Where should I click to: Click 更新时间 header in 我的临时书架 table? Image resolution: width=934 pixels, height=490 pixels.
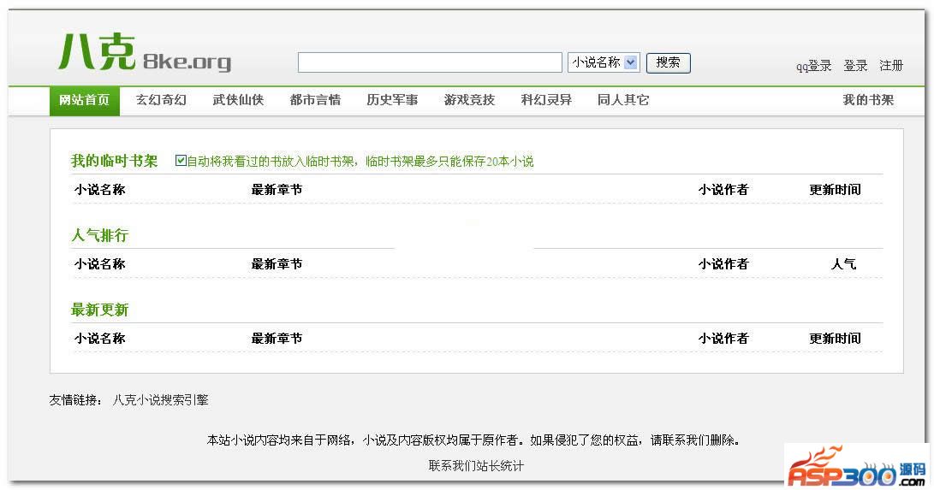tap(835, 190)
